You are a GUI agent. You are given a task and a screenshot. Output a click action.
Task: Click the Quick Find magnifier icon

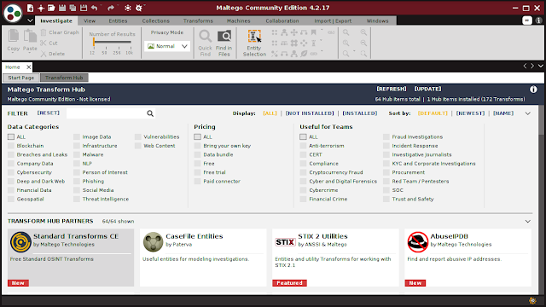[x=205, y=36]
